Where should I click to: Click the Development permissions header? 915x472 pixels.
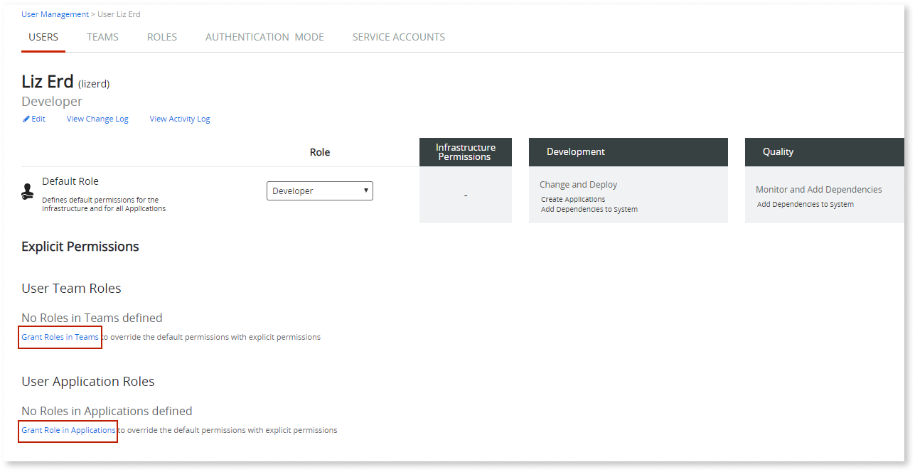pos(576,151)
